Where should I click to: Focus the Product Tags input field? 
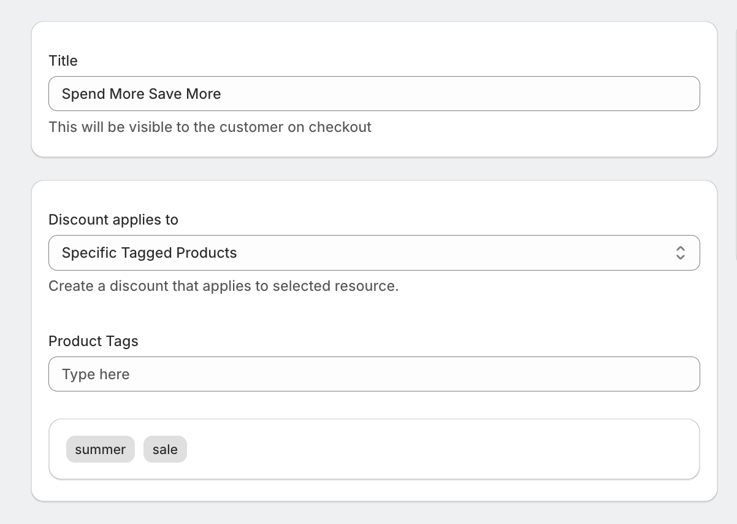(374, 374)
